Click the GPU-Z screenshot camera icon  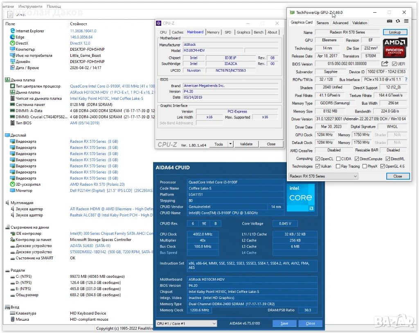point(390,21)
